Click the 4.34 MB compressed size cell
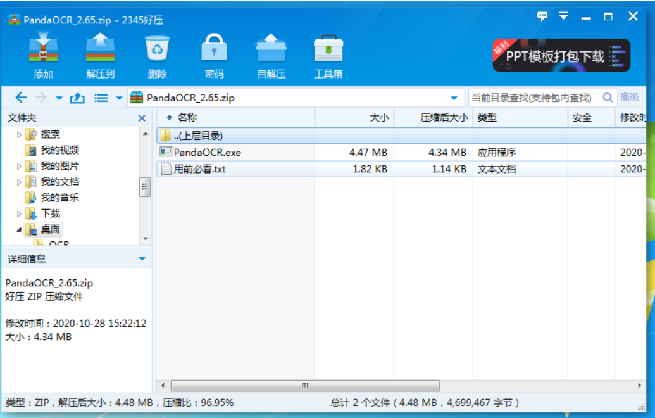 point(447,153)
